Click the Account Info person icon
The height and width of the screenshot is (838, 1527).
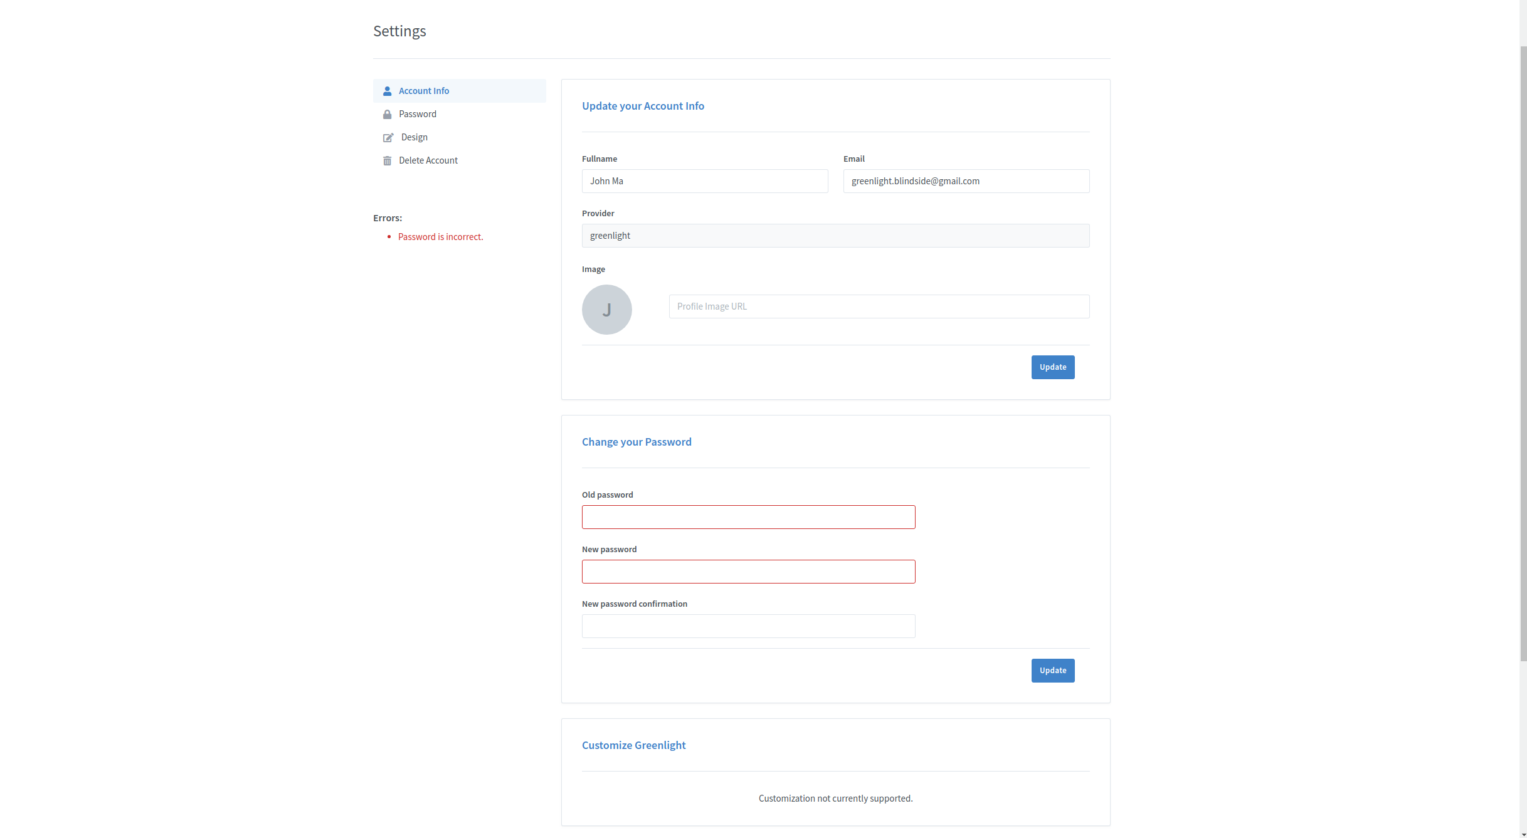pyautogui.click(x=387, y=91)
